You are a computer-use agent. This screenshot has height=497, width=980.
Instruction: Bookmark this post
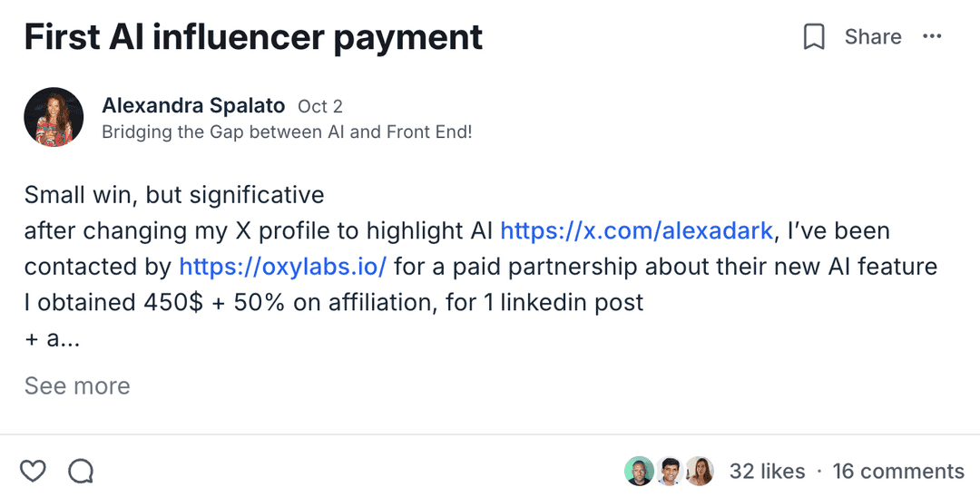pos(814,37)
